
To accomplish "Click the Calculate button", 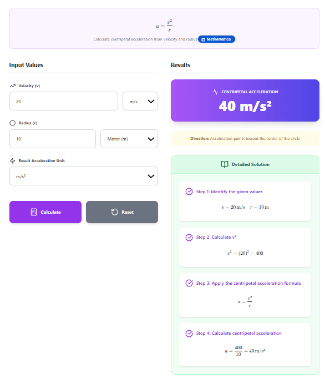I will [45, 212].
